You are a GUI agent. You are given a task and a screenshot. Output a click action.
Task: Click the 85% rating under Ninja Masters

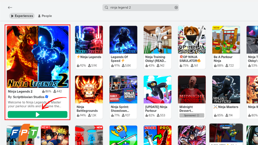218,115
